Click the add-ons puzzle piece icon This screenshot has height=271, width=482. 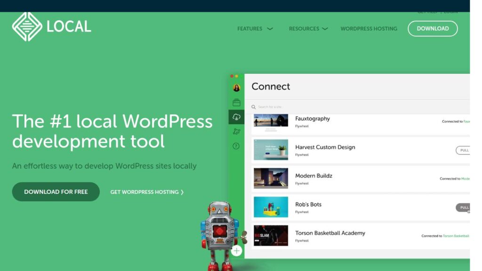[236, 132]
